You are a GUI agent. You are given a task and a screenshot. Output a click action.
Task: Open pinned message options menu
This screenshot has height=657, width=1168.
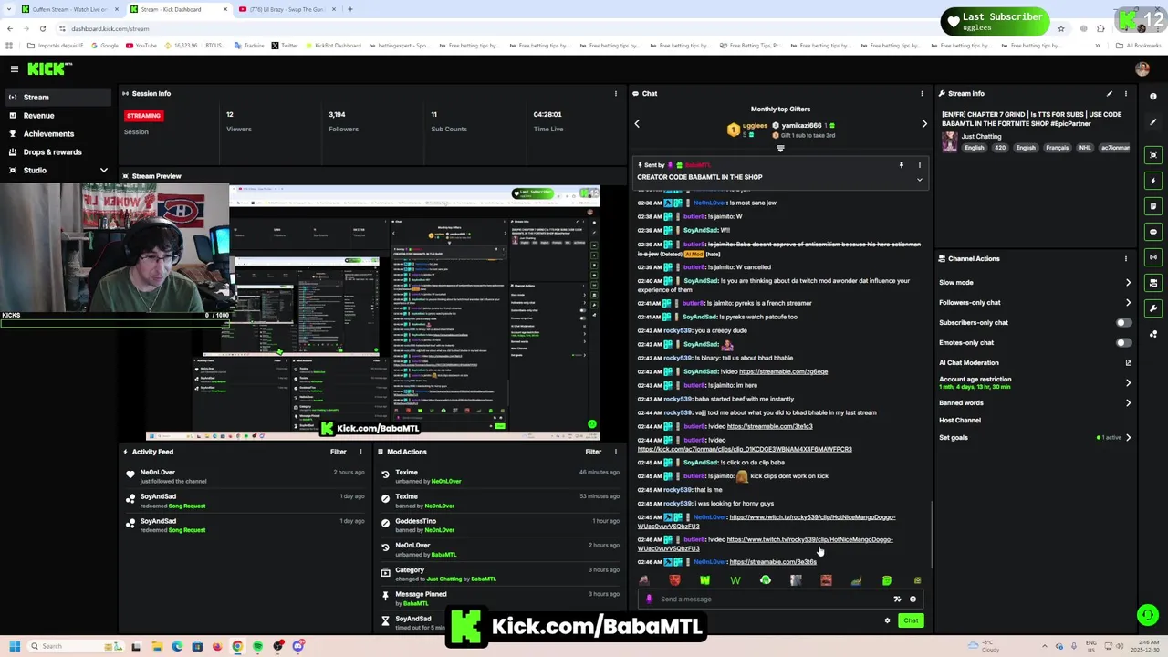(x=920, y=165)
